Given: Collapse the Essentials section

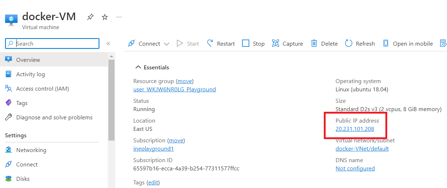Looking at the screenshot, I should tap(138, 67).
